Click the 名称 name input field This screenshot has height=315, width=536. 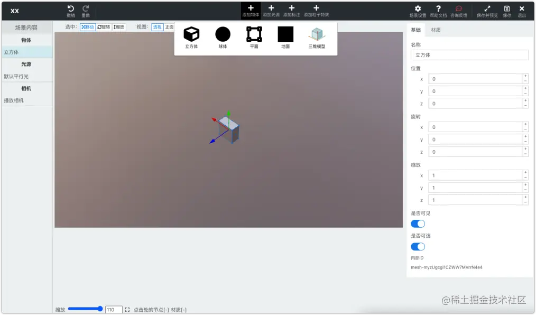coord(469,55)
